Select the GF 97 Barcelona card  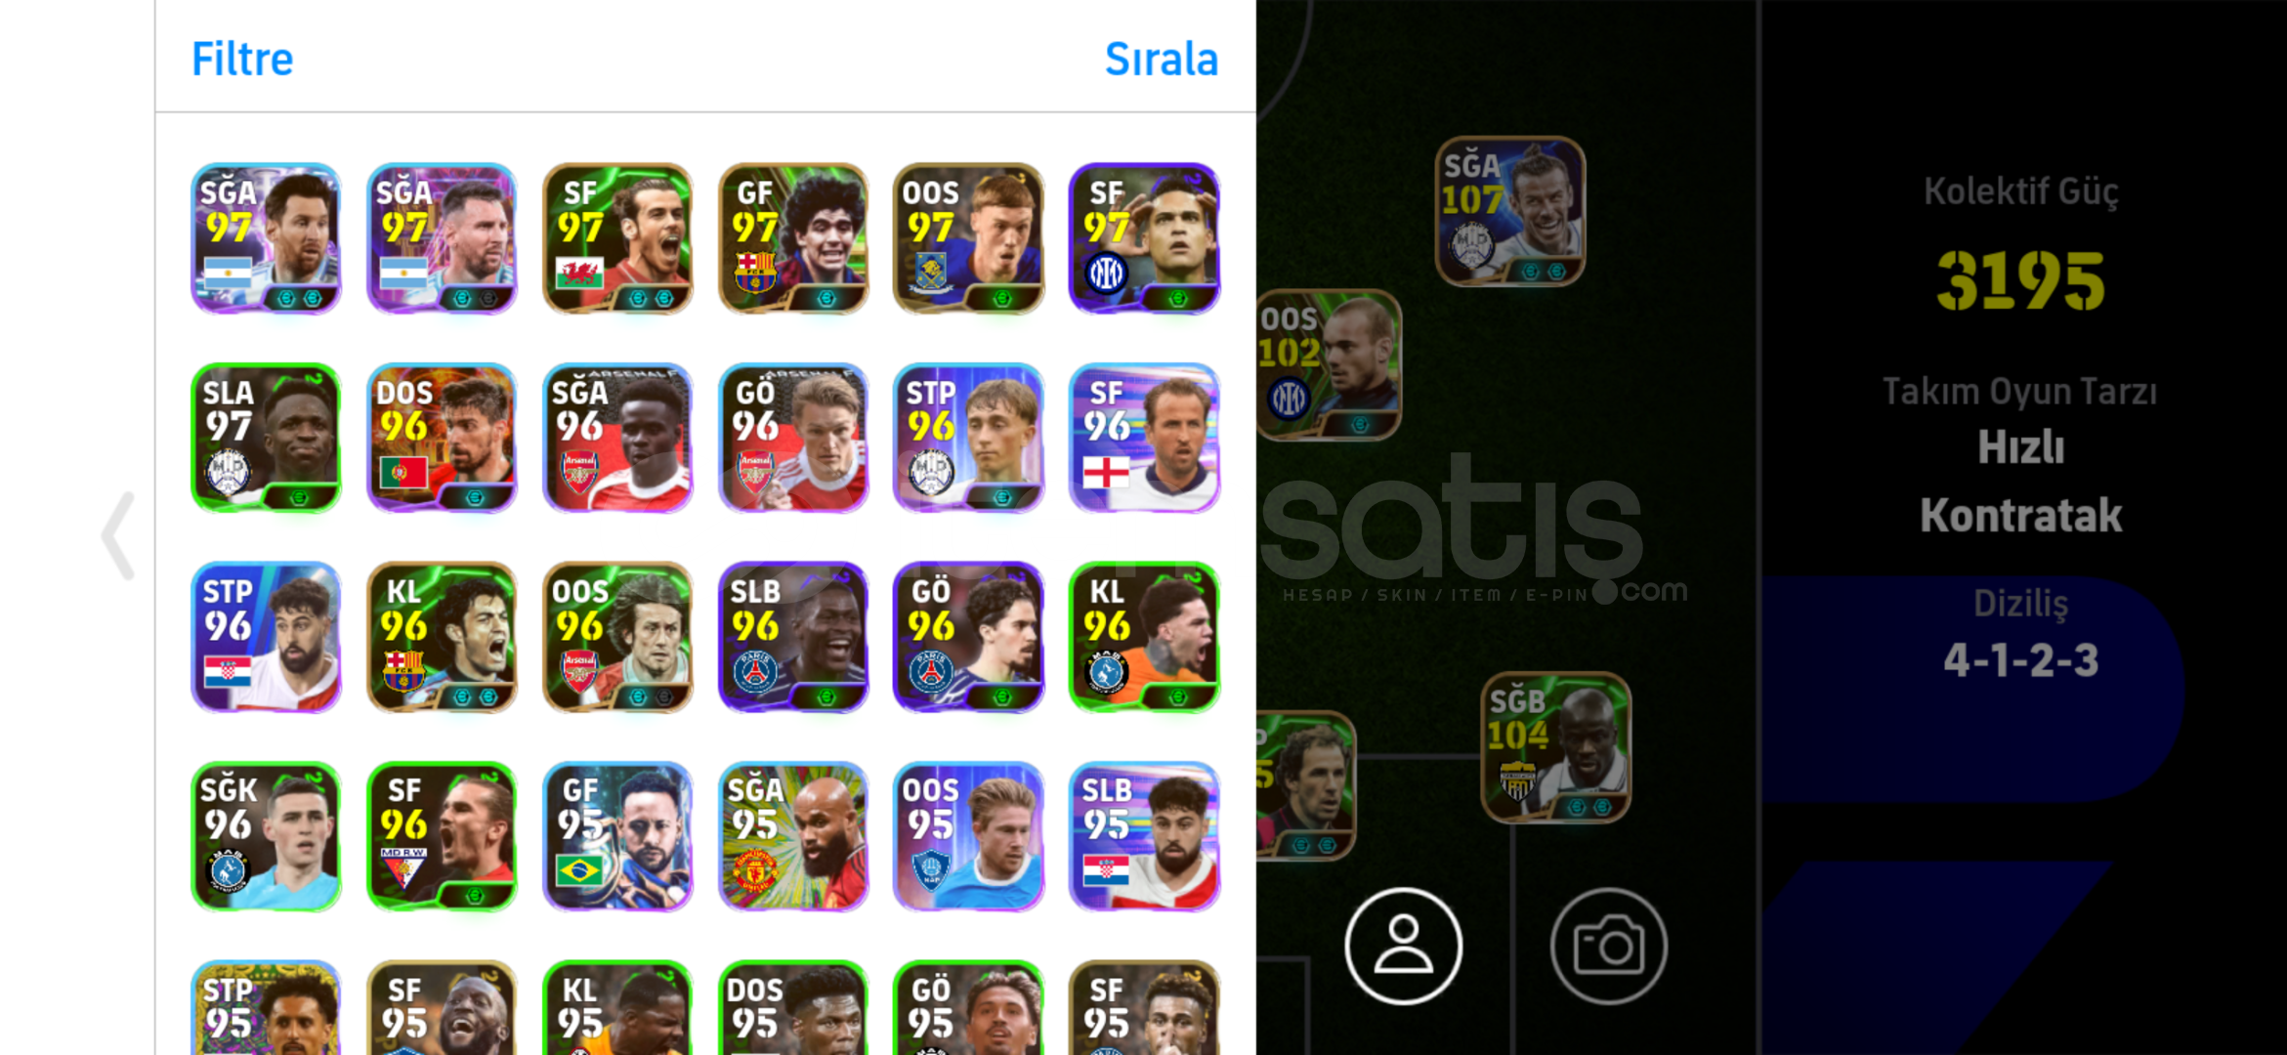point(792,238)
